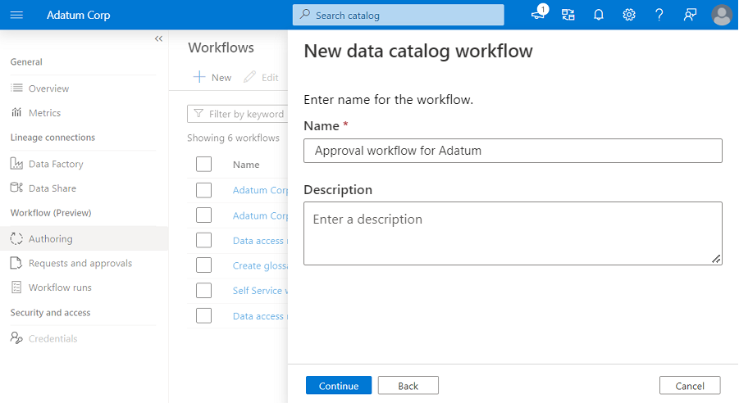The width and height of the screenshot is (739, 403).
Task: Click the Cancel button
Action: click(689, 385)
